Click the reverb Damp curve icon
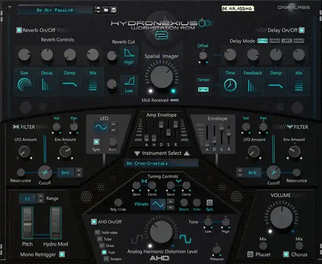This screenshot has width=322, height=264. pyautogui.click(x=70, y=84)
